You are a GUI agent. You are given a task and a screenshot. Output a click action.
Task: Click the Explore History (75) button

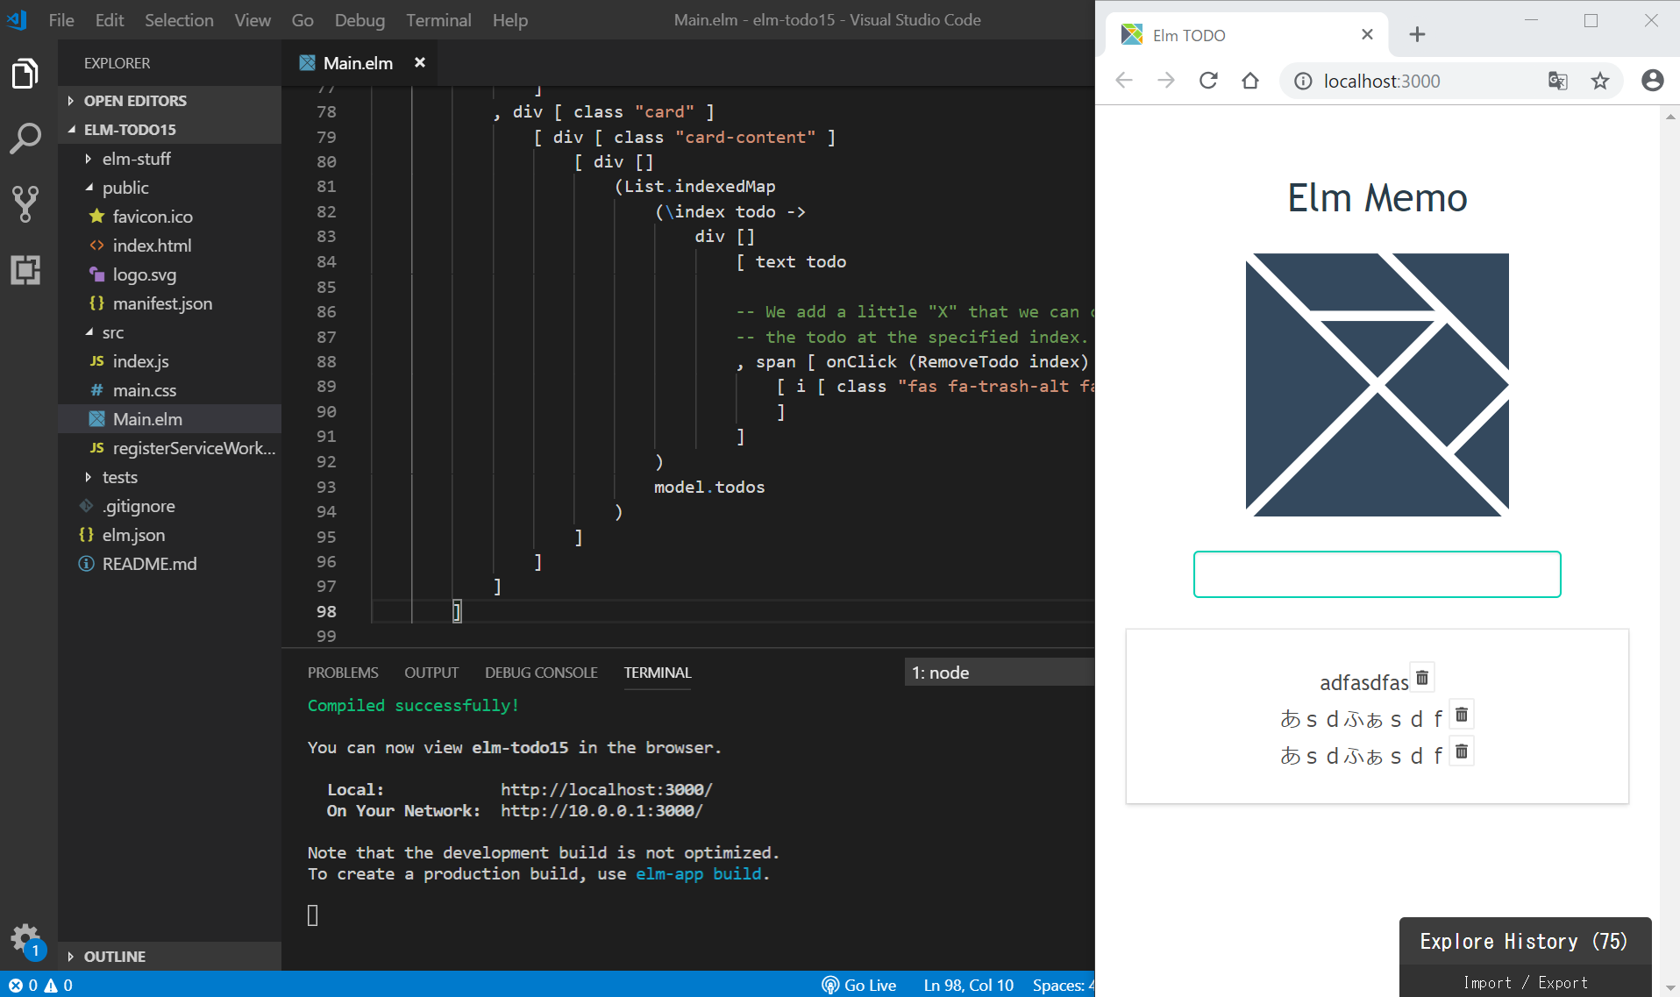pyautogui.click(x=1524, y=941)
